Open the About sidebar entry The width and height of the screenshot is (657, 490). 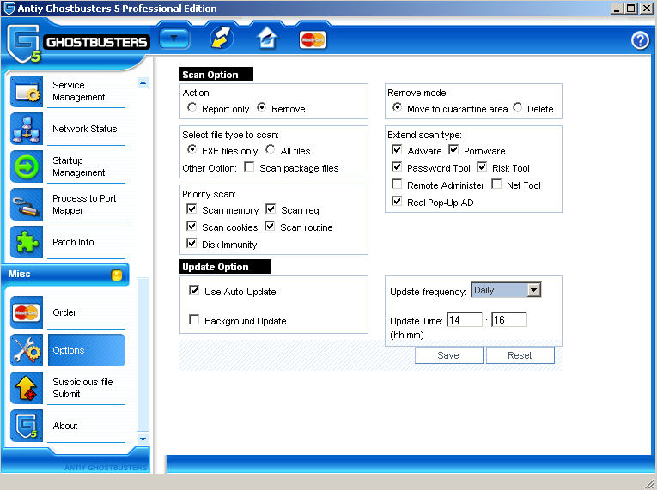(65, 426)
